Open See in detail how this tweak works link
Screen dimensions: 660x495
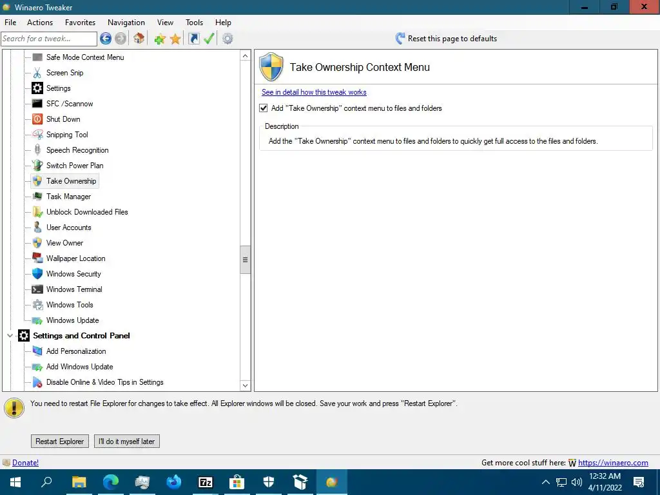tap(314, 92)
